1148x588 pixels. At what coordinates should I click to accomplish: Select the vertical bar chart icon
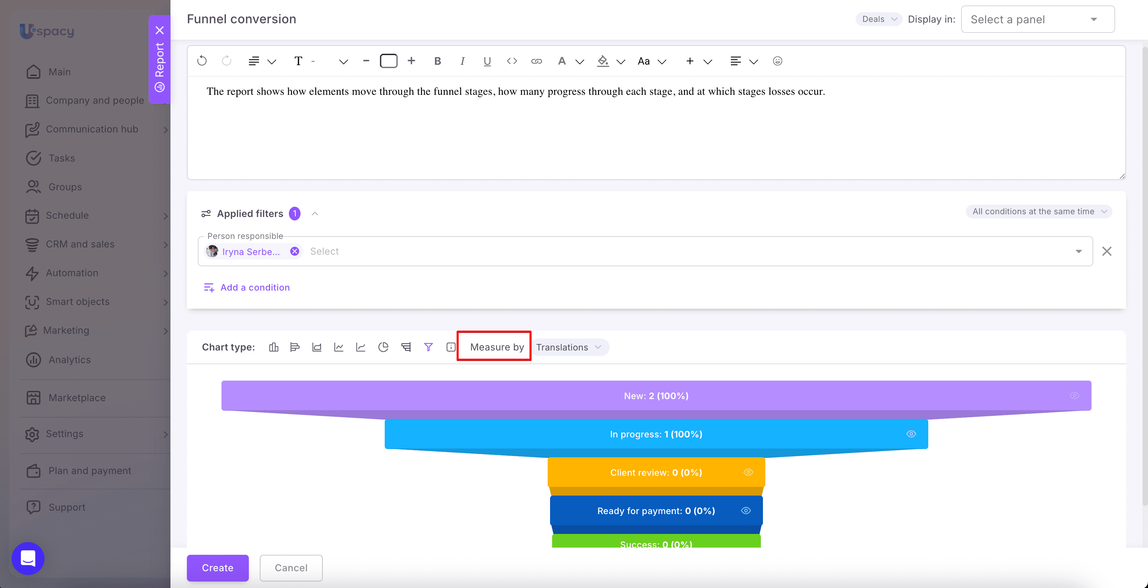pyautogui.click(x=273, y=347)
